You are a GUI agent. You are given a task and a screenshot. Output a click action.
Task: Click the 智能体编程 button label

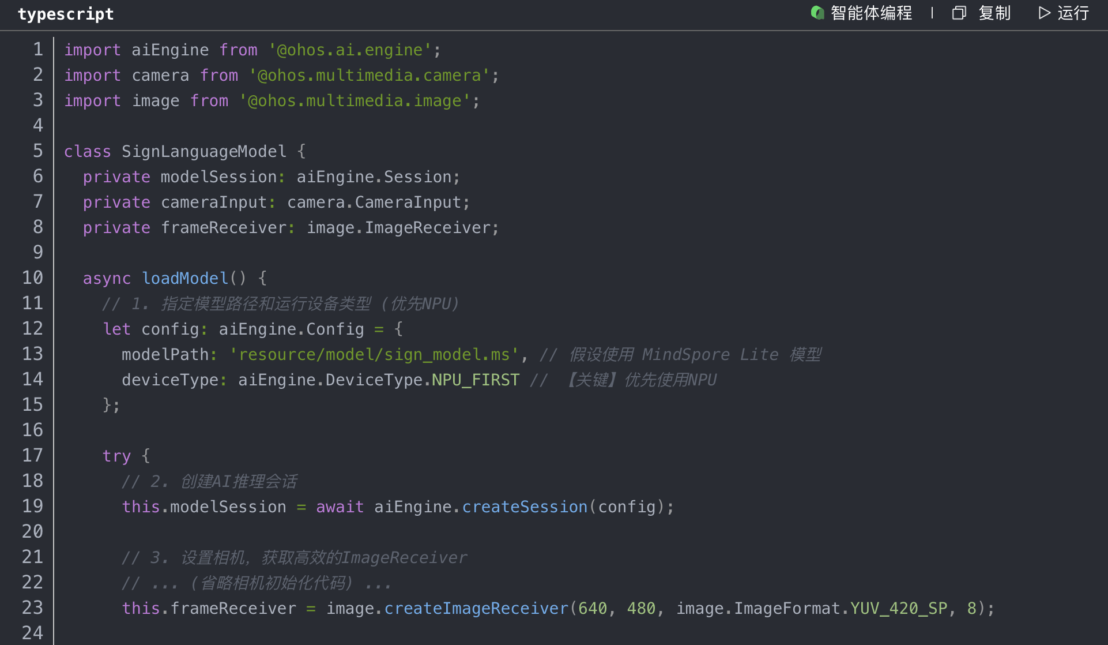871,13
